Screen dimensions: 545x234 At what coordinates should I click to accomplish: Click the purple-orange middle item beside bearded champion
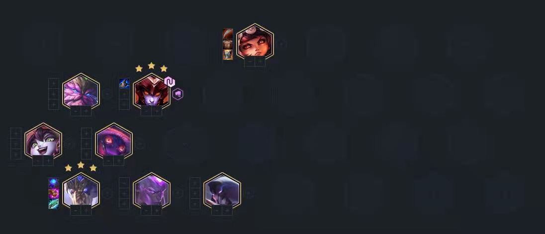54,193
